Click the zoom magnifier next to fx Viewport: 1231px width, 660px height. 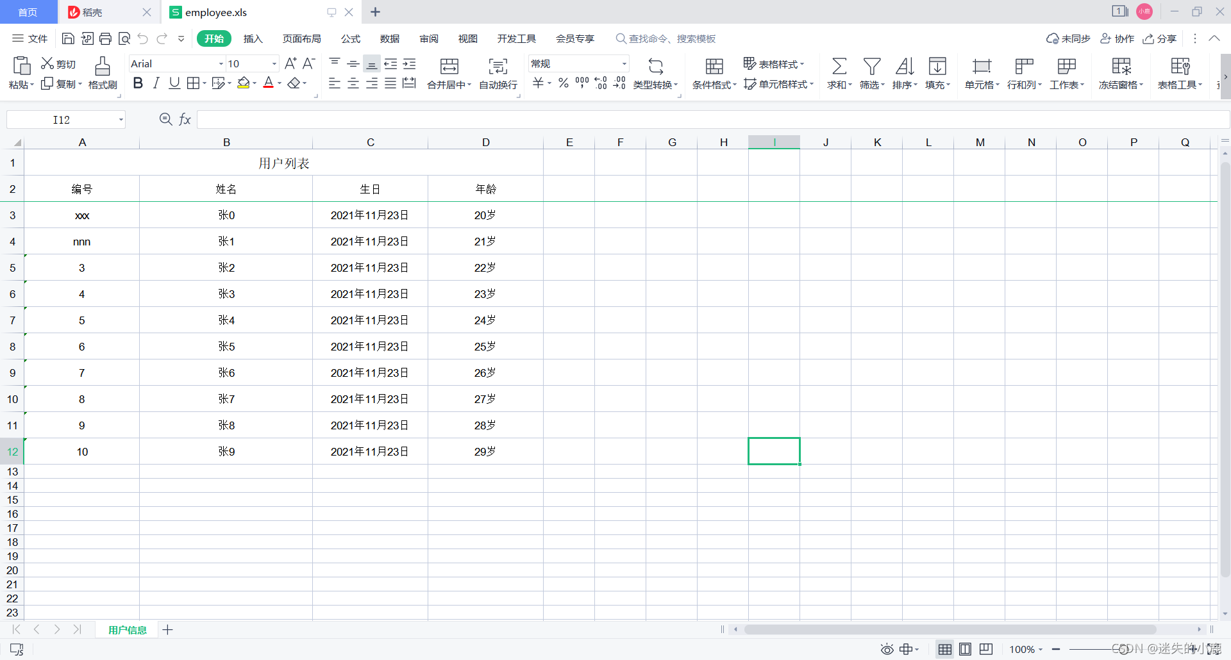coord(165,119)
